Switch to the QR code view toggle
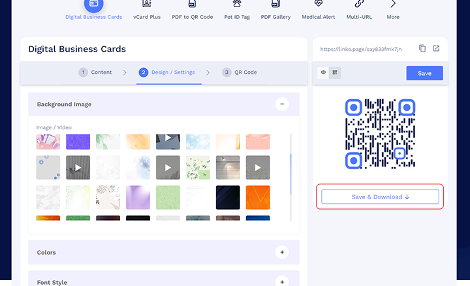This screenshot has width=470, height=286. [335, 73]
